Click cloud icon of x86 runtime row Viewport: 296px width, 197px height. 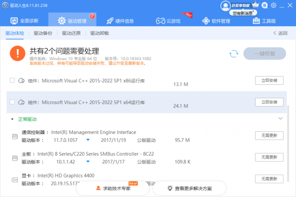tap(21, 81)
